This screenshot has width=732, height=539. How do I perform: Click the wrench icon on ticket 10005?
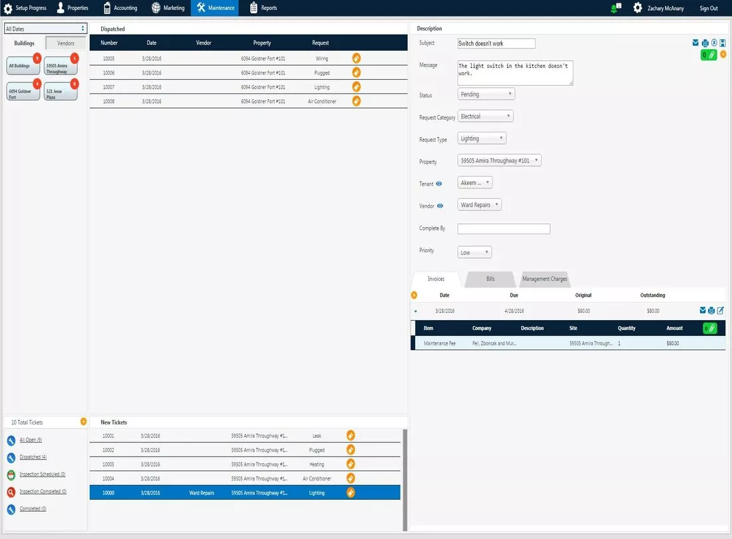pos(356,59)
